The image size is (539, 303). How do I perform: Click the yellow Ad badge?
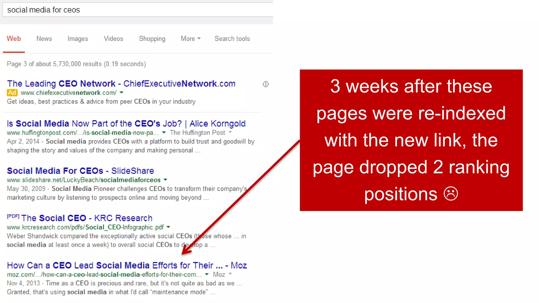point(12,93)
